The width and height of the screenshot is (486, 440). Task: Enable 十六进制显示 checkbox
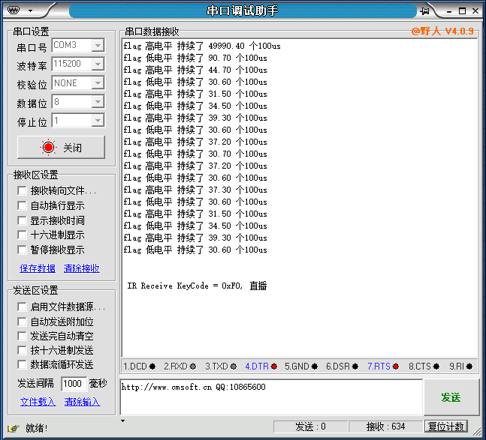pos(22,235)
